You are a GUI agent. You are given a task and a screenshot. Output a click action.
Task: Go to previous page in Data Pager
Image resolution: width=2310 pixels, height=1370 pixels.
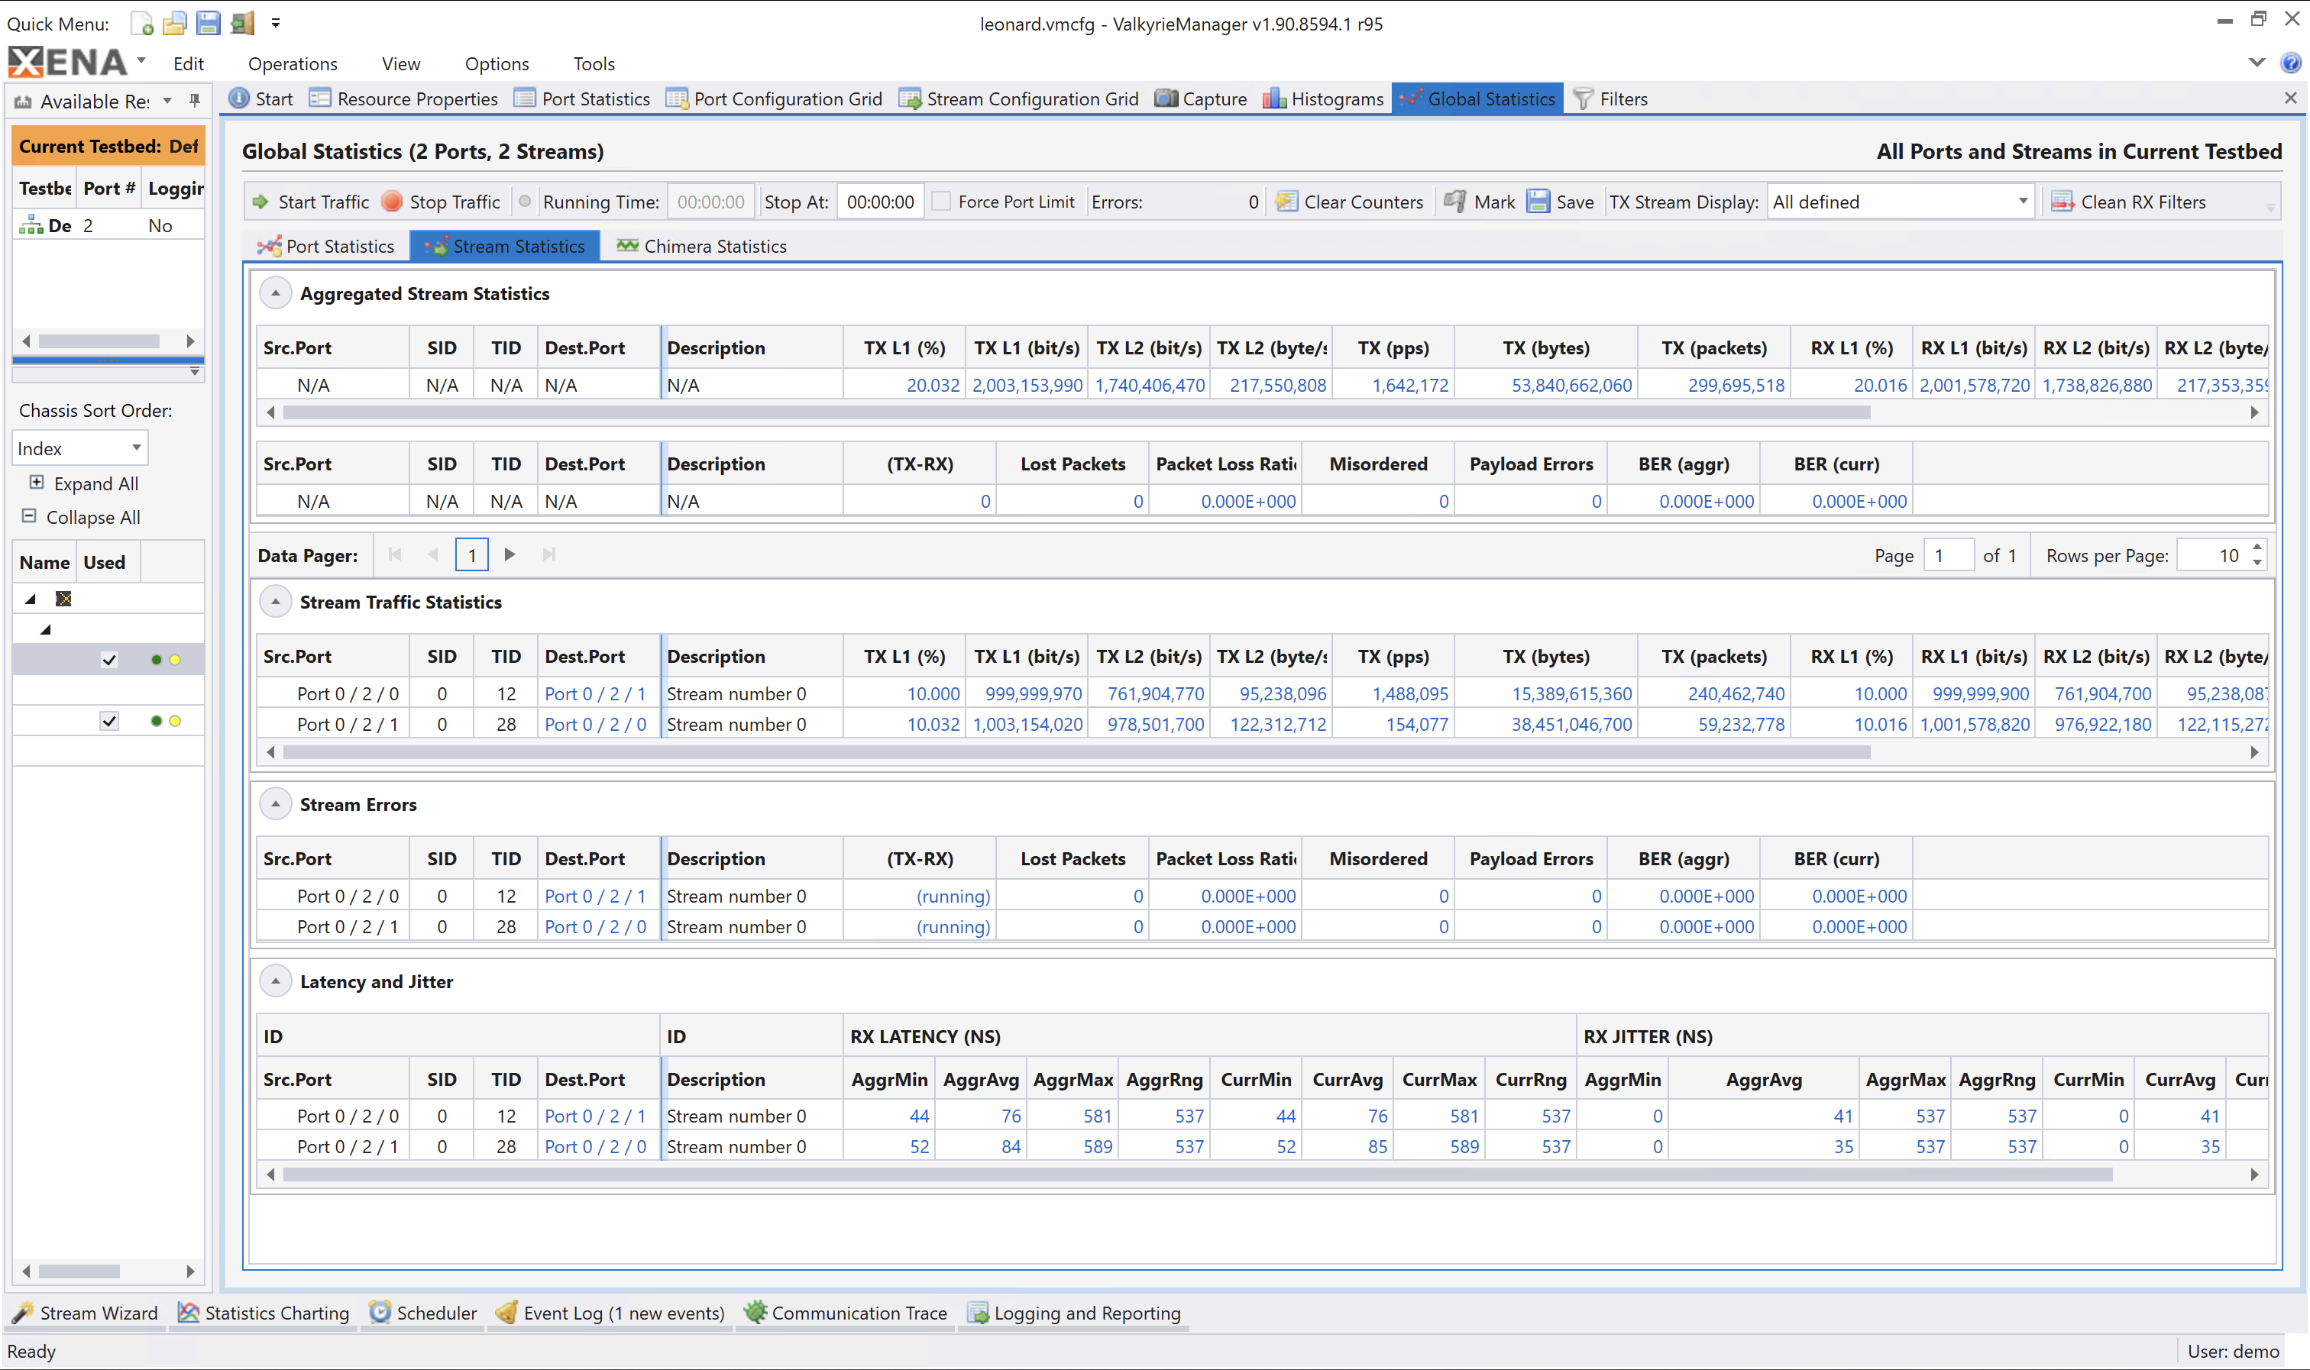[433, 555]
